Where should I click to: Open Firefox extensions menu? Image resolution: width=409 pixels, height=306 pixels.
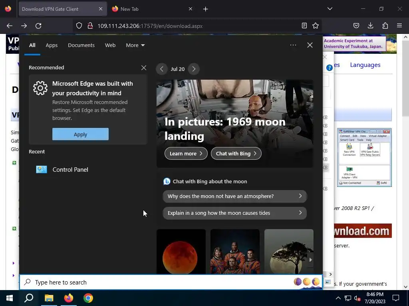pyautogui.click(x=385, y=26)
